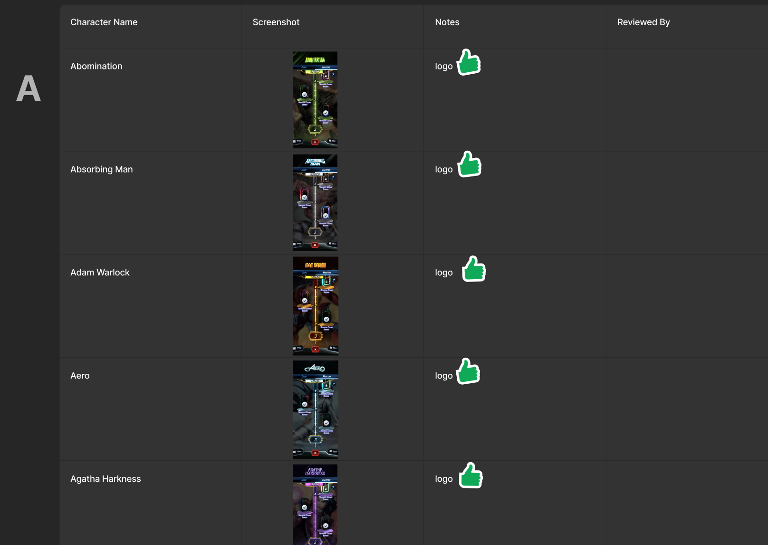The height and width of the screenshot is (545, 768).
Task: Open the Abomination screenshot thumbnail
Action: point(315,100)
